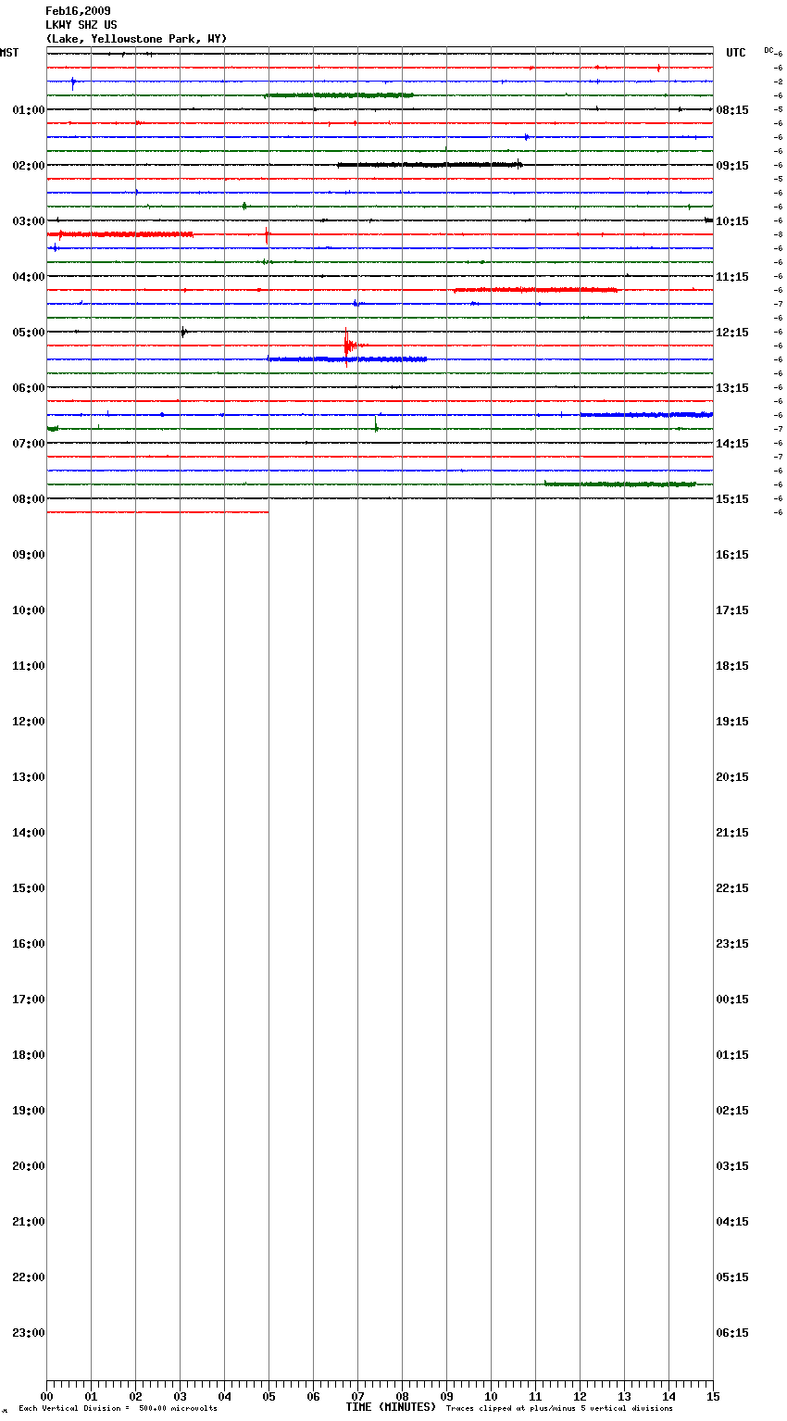The height and width of the screenshot is (1421, 787).
Task: Click the black spike at minute 3 on 05:00 trace
Action: (183, 332)
